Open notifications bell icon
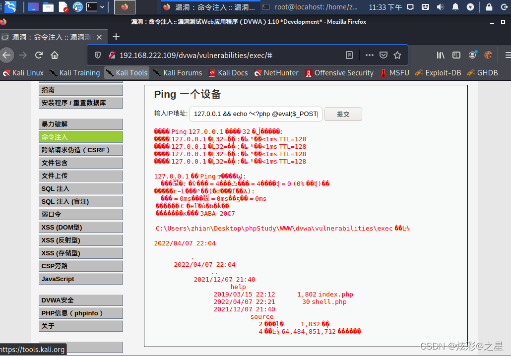This screenshot has height=356, width=511. point(455,7)
